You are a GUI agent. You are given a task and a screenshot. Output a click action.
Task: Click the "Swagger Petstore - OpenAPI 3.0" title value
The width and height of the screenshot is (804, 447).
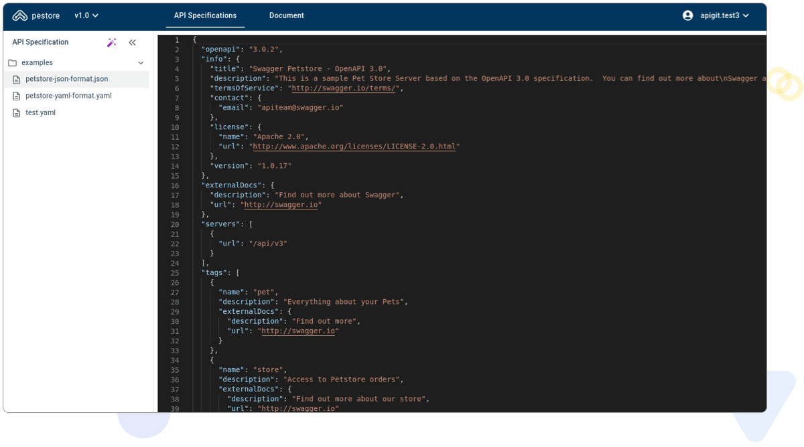(x=318, y=69)
